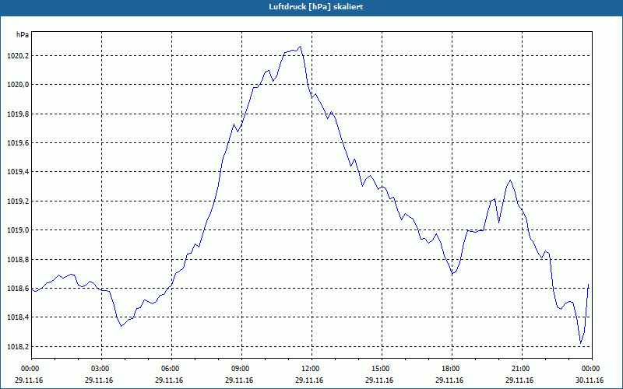Click the y-axis value 1019,8
Viewport: 623px width, 389px height.
click(x=17, y=114)
